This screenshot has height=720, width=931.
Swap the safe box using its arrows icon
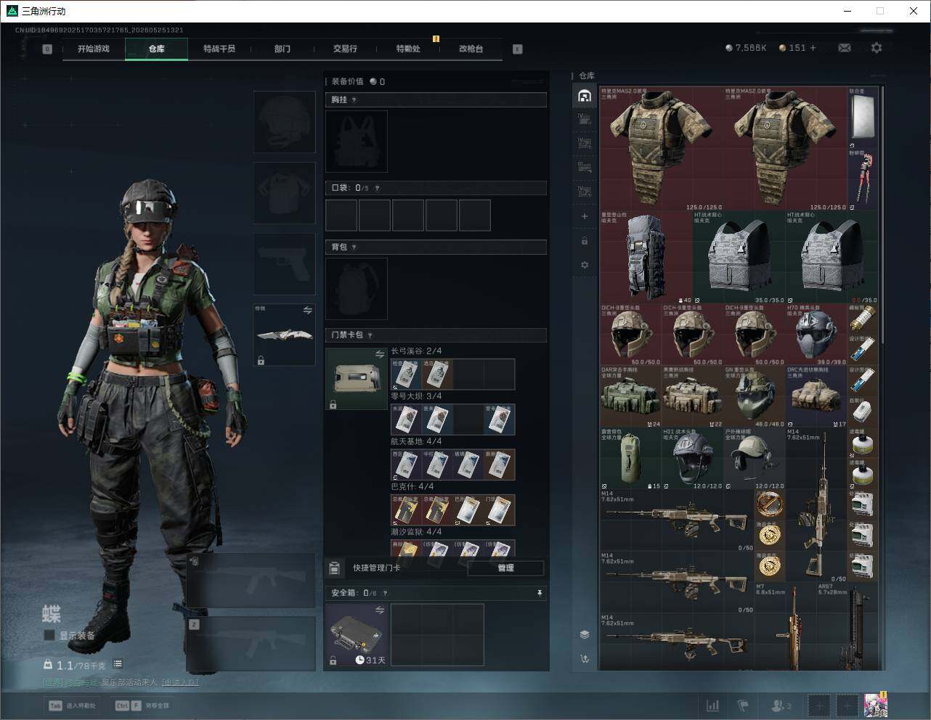[x=379, y=611]
